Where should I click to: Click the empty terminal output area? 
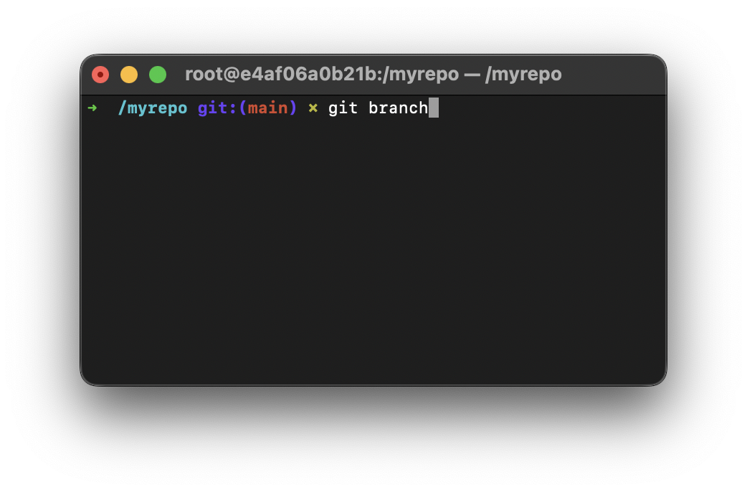tap(373, 251)
